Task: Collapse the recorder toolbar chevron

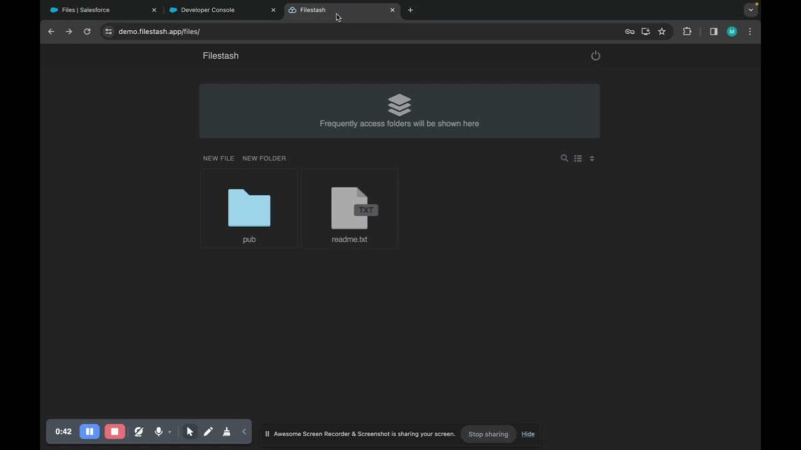Action: (x=244, y=431)
